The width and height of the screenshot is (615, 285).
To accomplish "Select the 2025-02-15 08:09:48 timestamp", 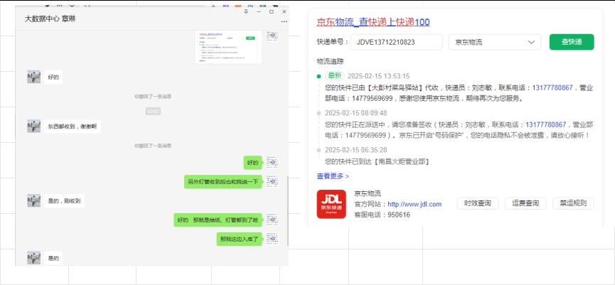I will (x=356, y=113).
